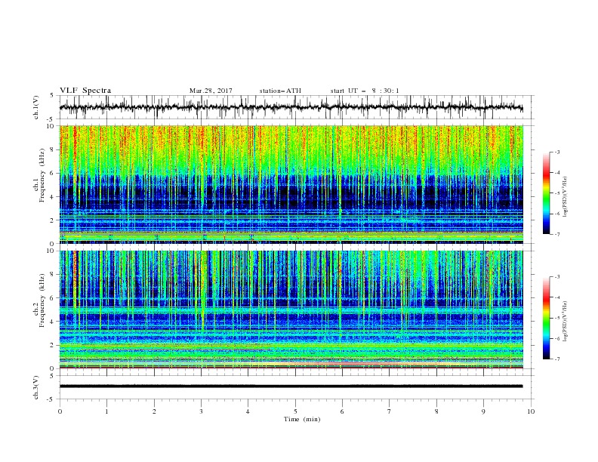Viewport: 598px width, 462px height.
Task: Click the "VLF Spectra" title text
Action: pyautogui.click(x=85, y=91)
